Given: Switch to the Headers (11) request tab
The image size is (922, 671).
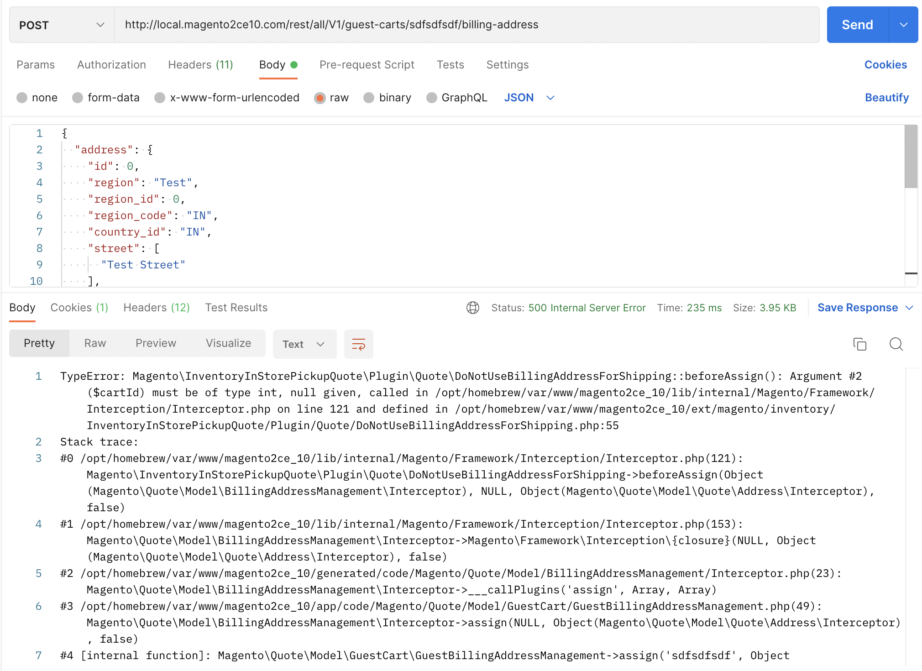Looking at the screenshot, I should [x=200, y=65].
